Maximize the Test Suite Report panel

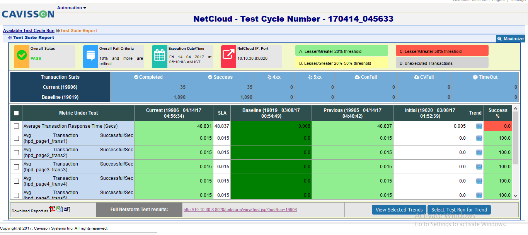[x=510, y=39]
